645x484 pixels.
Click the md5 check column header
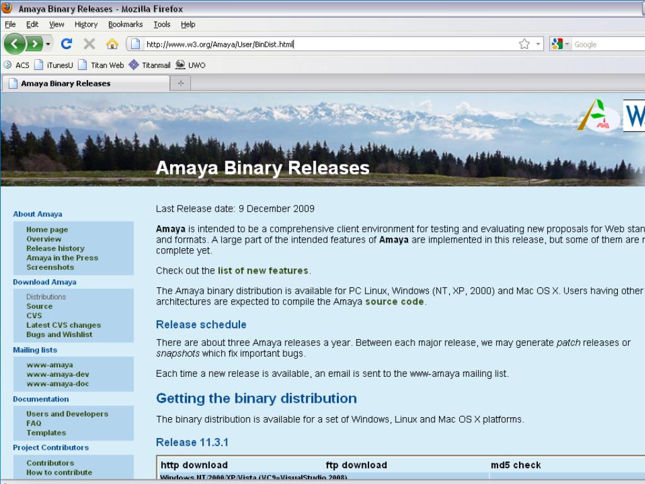(516, 465)
